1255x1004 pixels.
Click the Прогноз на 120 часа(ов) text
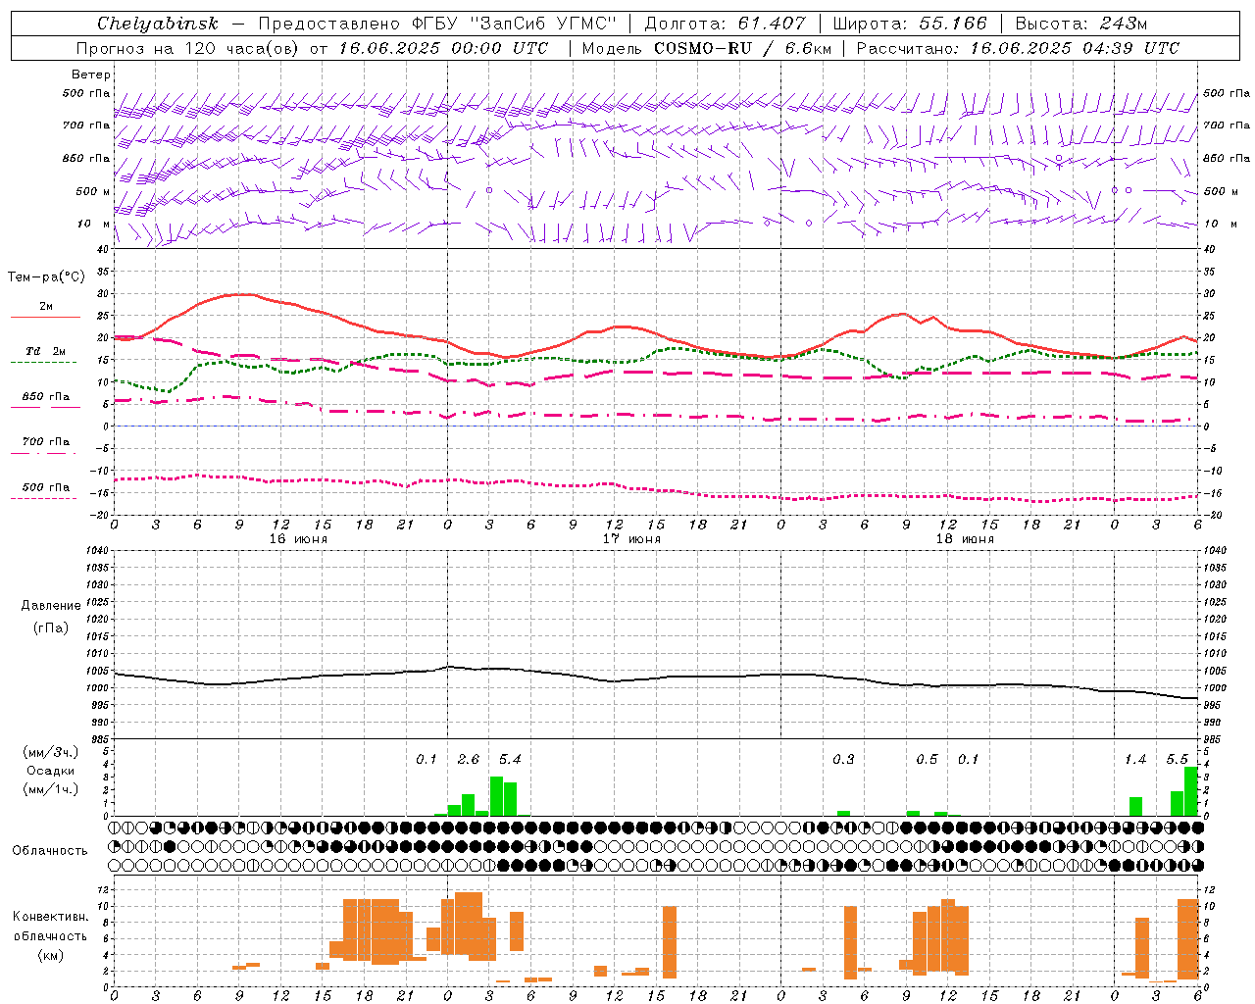pos(188,48)
